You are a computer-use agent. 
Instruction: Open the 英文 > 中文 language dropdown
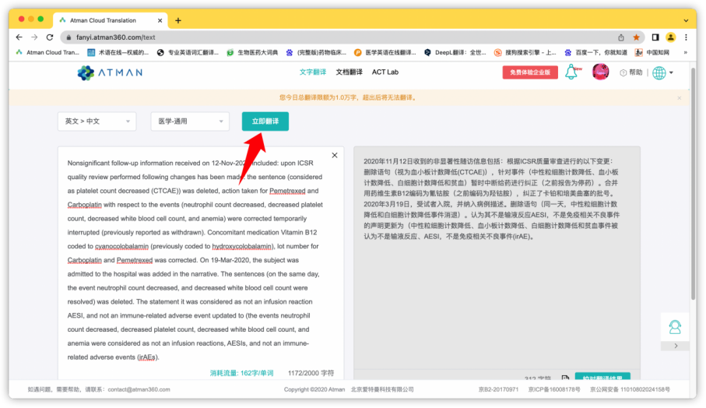97,121
